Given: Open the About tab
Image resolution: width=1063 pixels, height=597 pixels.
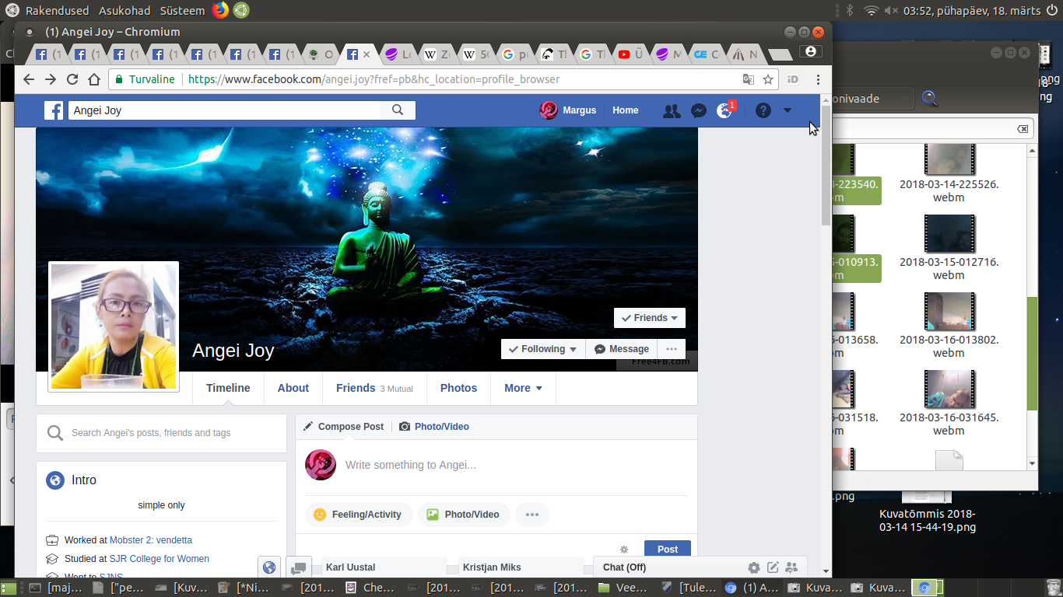Looking at the screenshot, I should coord(293,388).
